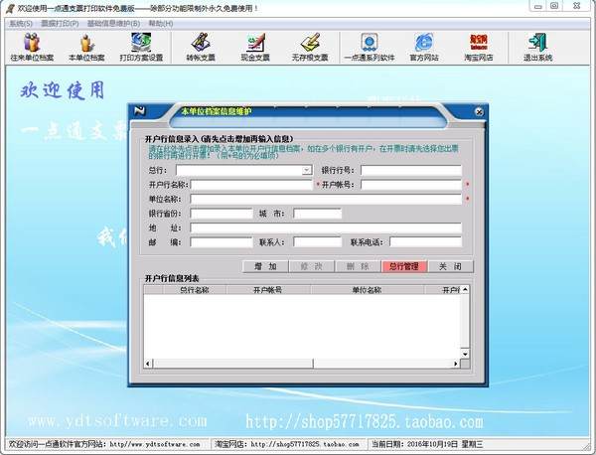Click status bar 官方网站 ydtsoftware.com text
This screenshot has height=455, width=596.
[104, 444]
